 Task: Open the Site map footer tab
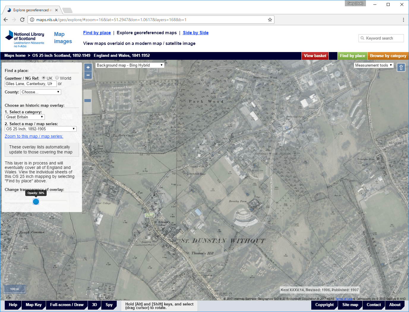[350, 305]
